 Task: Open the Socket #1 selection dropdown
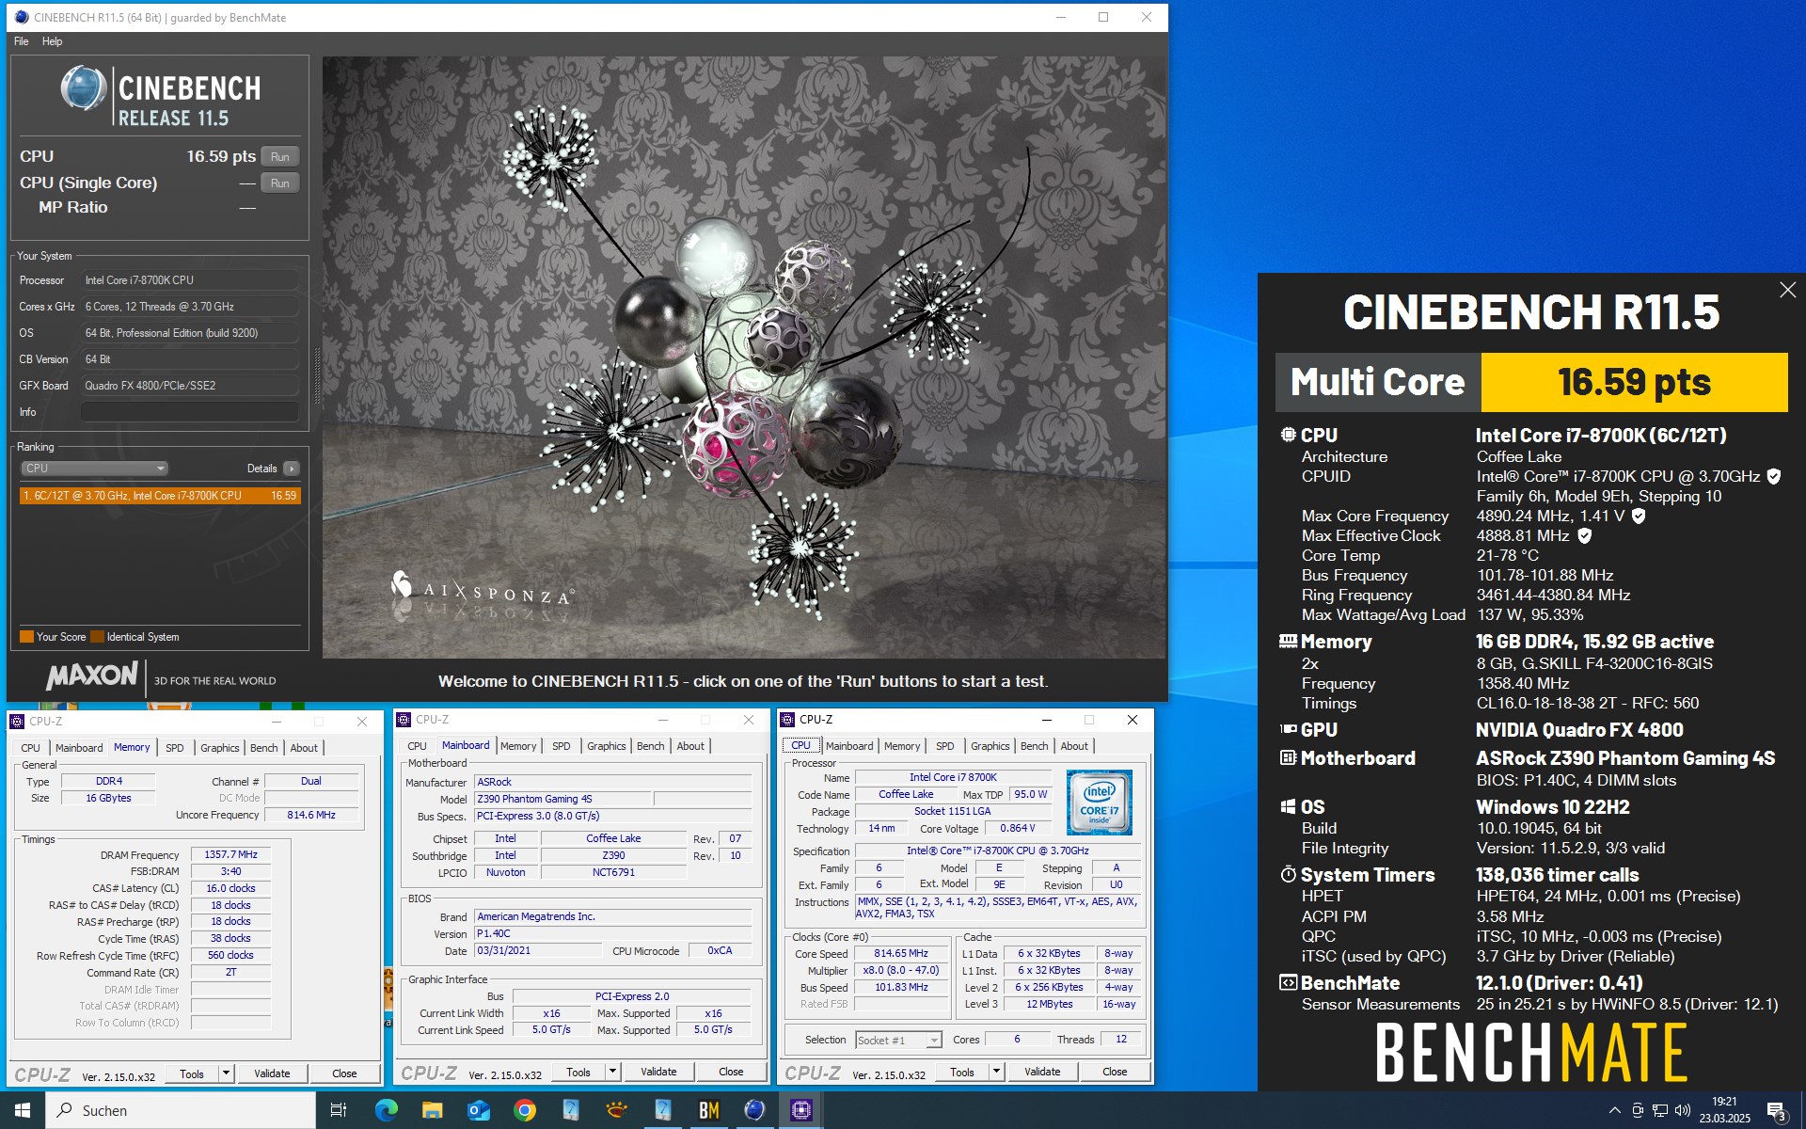pyautogui.click(x=898, y=1040)
